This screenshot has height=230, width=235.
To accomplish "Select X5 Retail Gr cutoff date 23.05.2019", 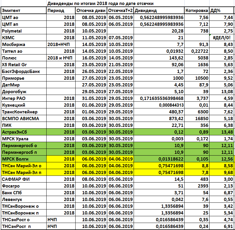I will 91,64.
